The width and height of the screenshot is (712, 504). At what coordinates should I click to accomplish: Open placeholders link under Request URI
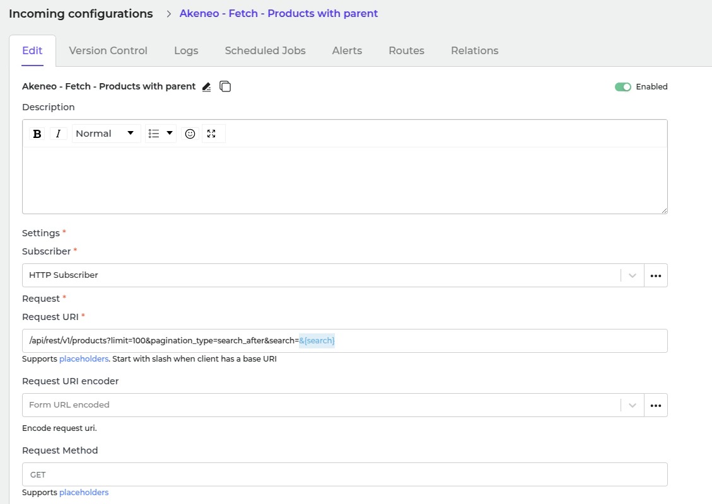click(x=84, y=359)
